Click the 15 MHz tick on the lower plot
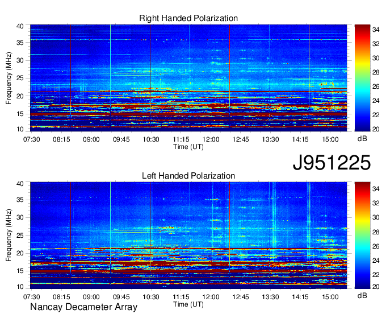Screen dimensions: 386x314 click(20, 271)
